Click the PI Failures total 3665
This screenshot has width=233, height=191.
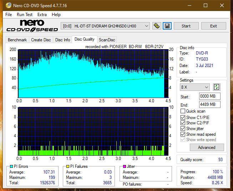107,183
